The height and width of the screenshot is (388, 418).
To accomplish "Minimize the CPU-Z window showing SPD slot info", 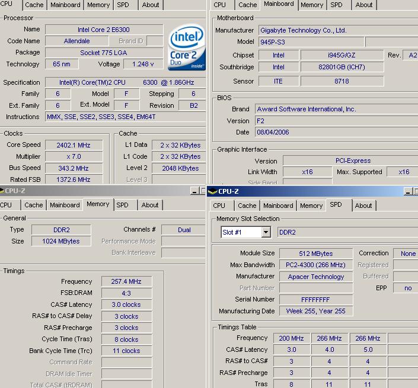I will point(408,191).
